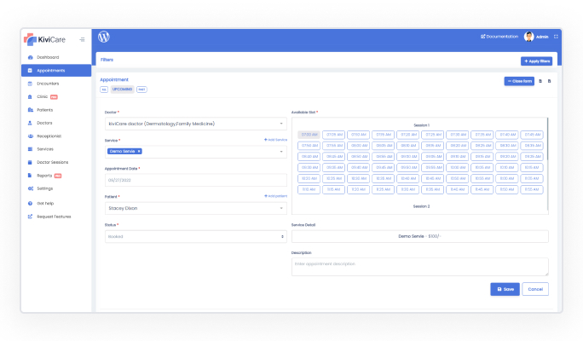Click Request Features edit icon
The height and width of the screenshot is (341, 583).
click(x=30, y=217)
